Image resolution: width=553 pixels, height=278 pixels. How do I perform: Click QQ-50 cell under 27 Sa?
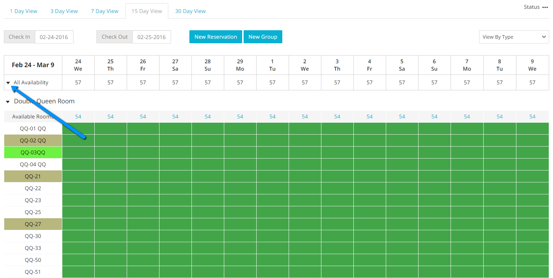coord(175,260)
